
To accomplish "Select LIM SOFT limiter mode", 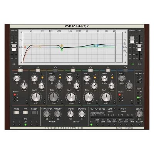I will 103,124.
